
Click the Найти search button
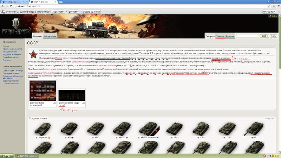(x=274, y=36)
